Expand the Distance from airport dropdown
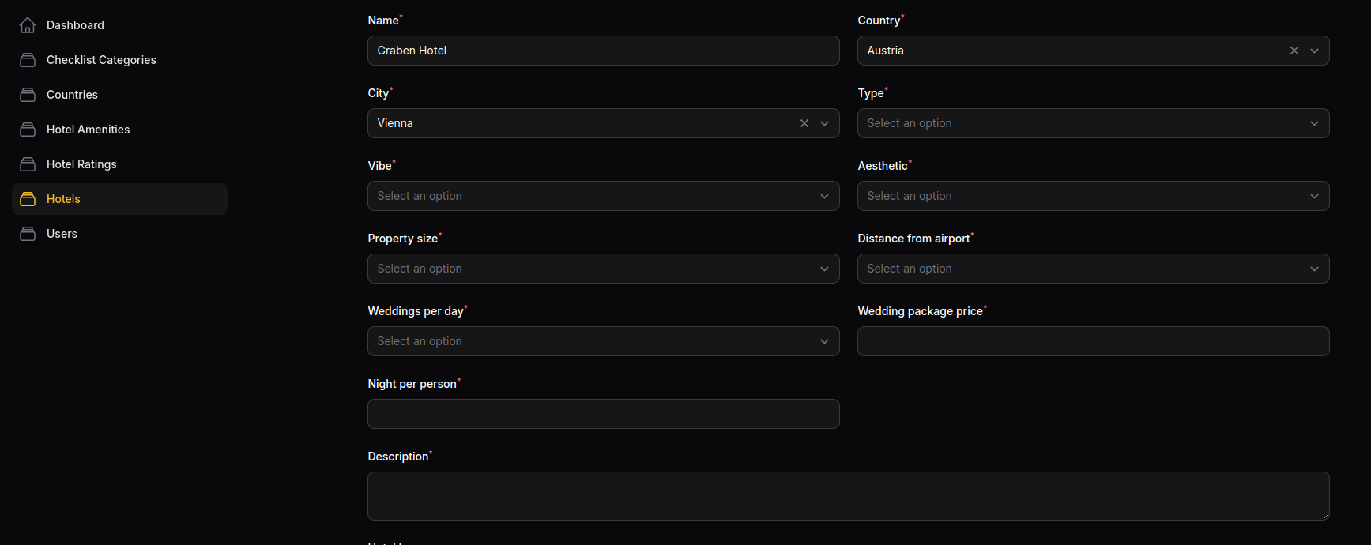 point(1094,269)
